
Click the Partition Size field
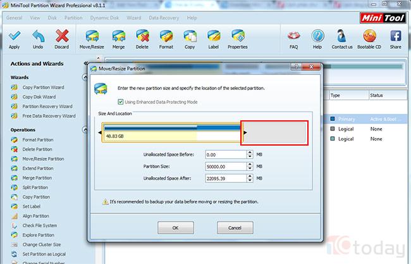coord(226,167)
